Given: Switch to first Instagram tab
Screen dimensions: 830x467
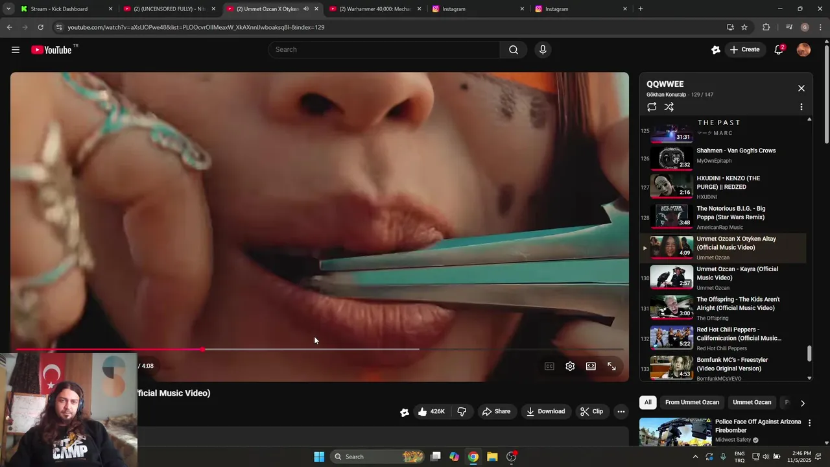Looking at the screenshot, I should 479,9.
